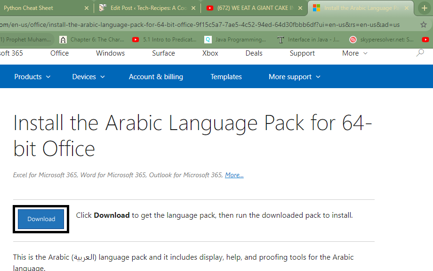This screenshot has width=433, height=271.
Task: Expand the More support dropdown
Action: [x=294, y=77]
